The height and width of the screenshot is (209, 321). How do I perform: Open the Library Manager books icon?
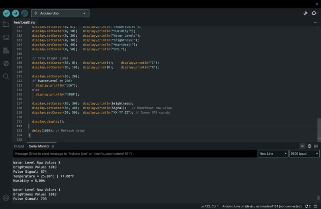[6, 51]
